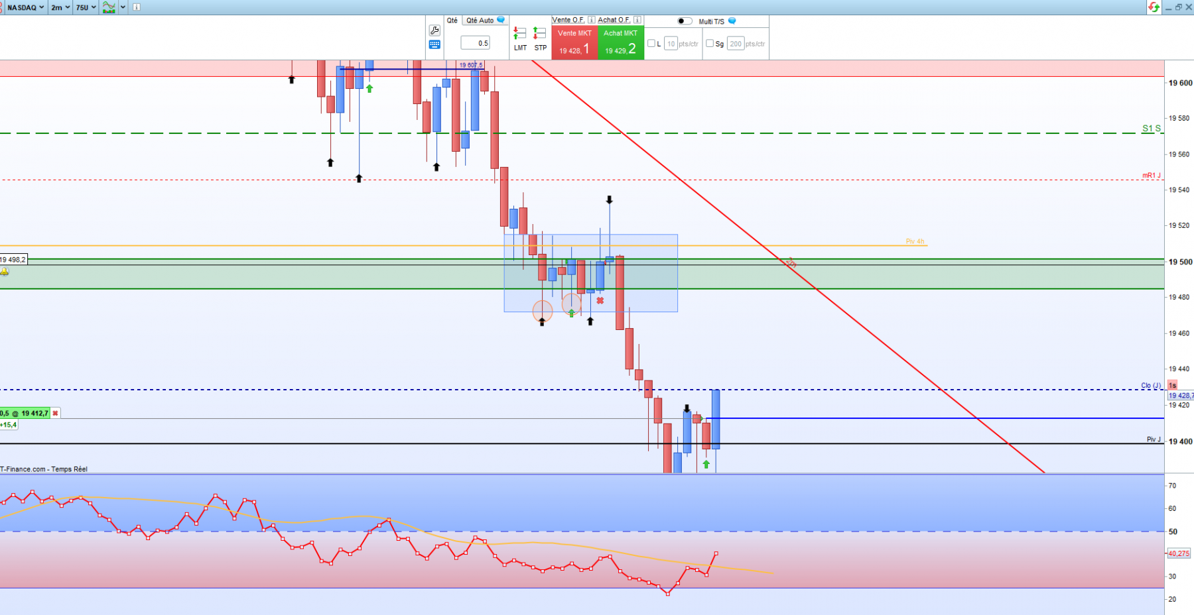Screen dimensions: 1194x615
Task: Click the RSI scale label 50
Action: (x=1173, y=531)
